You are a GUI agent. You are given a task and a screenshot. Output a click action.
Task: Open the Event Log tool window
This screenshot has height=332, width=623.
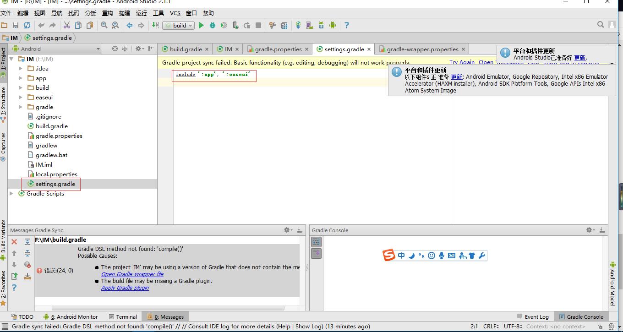532,317
